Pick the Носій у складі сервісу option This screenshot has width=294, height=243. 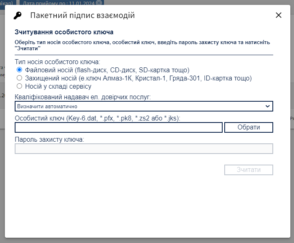coord(19,86)
